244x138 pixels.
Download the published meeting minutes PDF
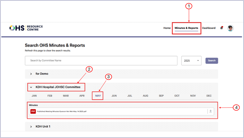coord(211,111)
